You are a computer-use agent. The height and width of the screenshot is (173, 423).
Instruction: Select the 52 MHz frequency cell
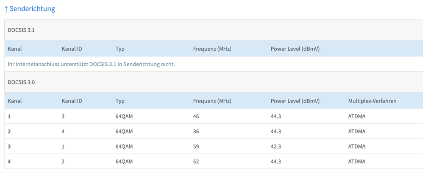[x=196, y=161]
